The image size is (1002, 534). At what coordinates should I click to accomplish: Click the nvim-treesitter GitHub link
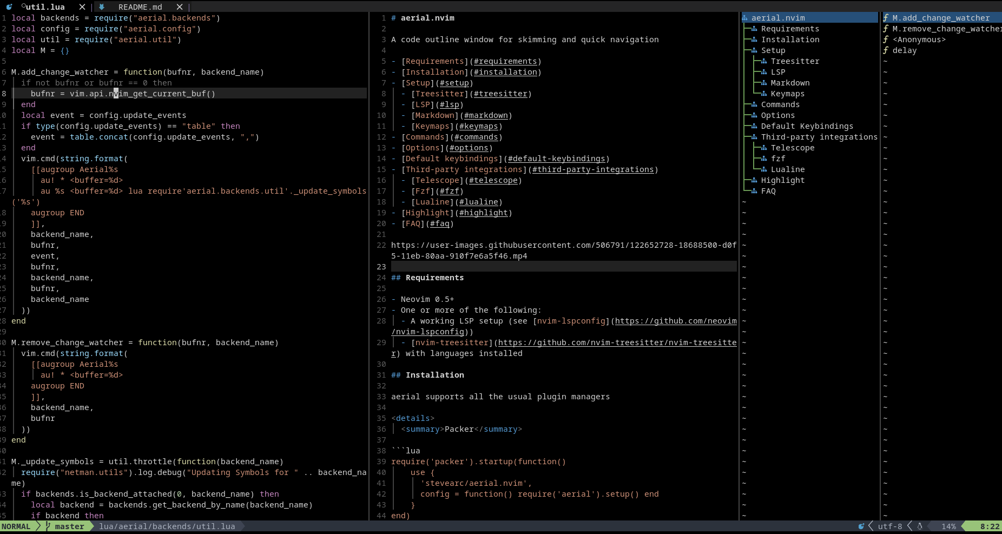pyautogui.click(x=617, y=342)
